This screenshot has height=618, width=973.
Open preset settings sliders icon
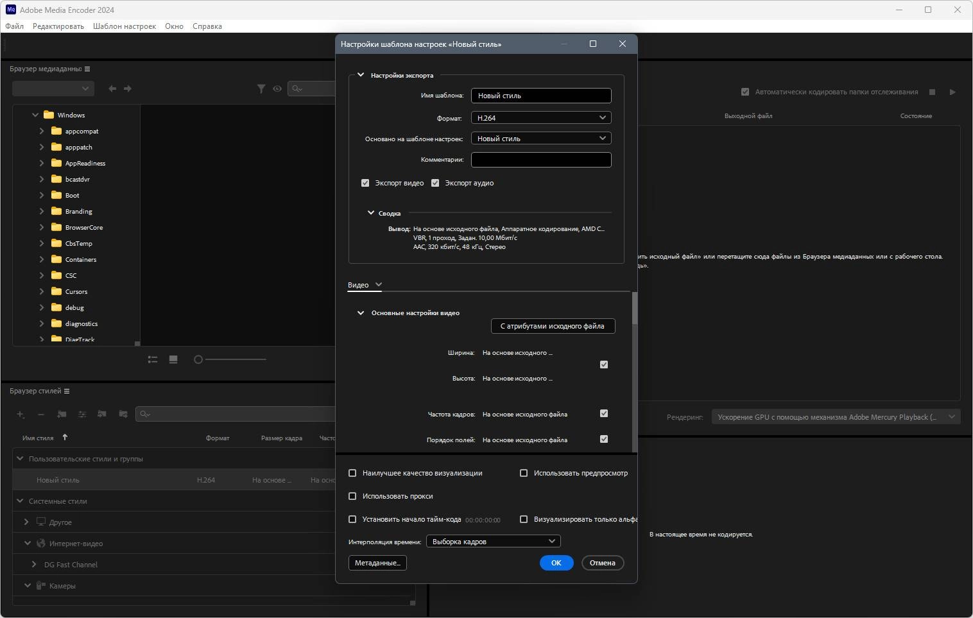(x=82, y=414)
